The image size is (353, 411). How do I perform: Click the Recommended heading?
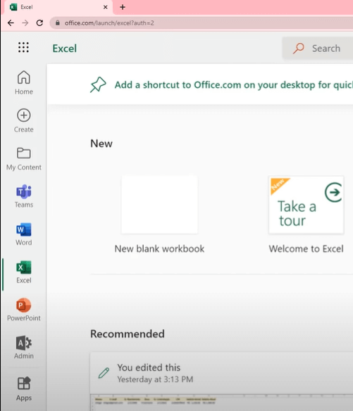(128, 334)
